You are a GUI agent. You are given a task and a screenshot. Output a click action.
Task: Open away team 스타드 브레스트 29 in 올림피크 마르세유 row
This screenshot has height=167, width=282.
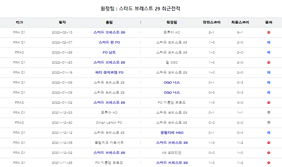[x=172, y=143]
